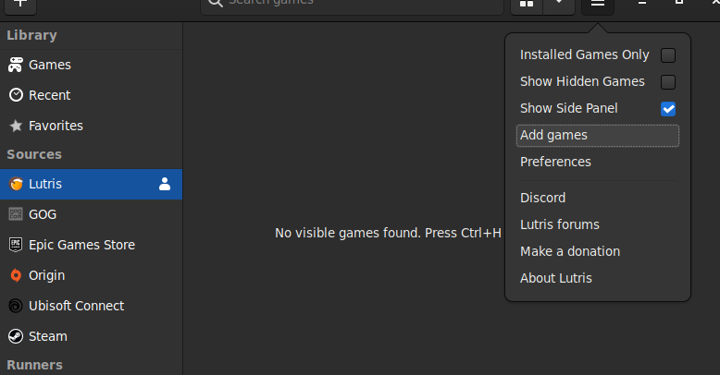Select Epic Games Store source
This screenshot has height=375, width=720.
pos(91,245)
